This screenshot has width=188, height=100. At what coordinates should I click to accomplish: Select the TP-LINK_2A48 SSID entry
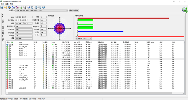[23, 65]
